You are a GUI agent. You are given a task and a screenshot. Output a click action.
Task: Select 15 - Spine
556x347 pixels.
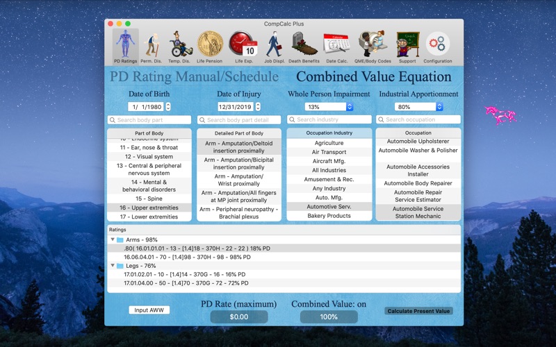click(x=149, y=198)
